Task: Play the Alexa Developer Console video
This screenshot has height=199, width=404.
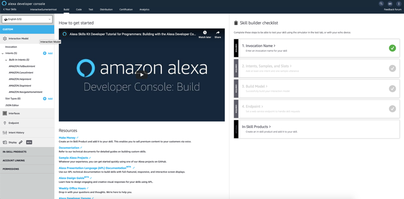Action: (142, 75)
